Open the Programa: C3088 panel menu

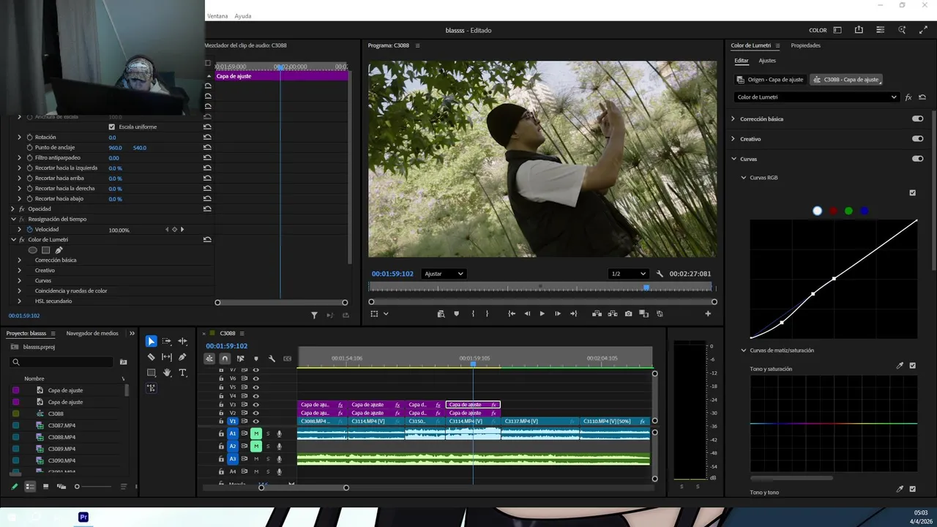[x=417, y=45]
